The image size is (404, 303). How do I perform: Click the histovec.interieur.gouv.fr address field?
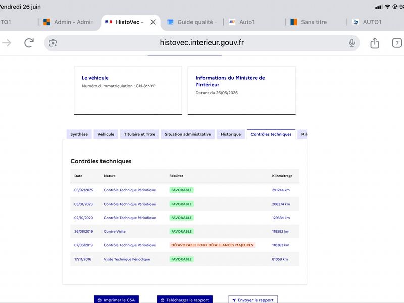pyautogui.click(x=201, y=43)
